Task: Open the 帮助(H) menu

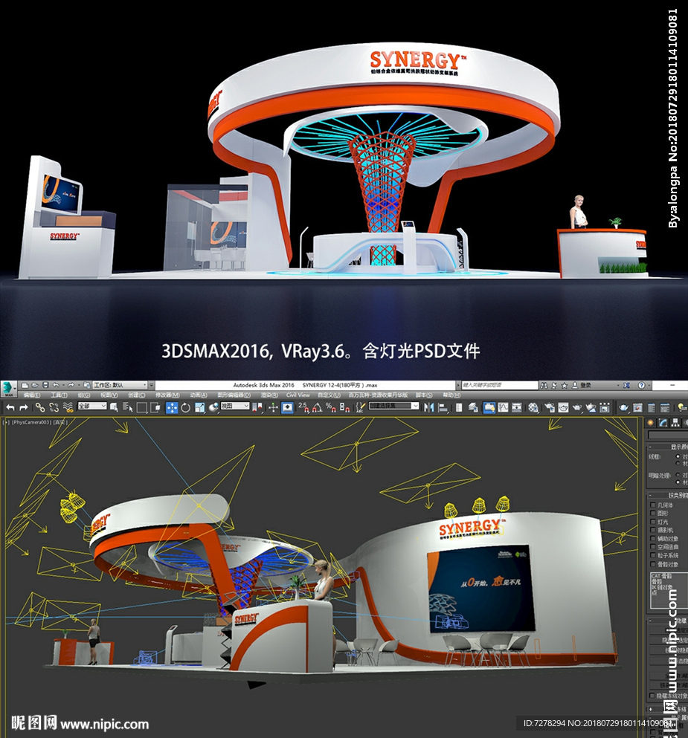Action: coord(451,395)
